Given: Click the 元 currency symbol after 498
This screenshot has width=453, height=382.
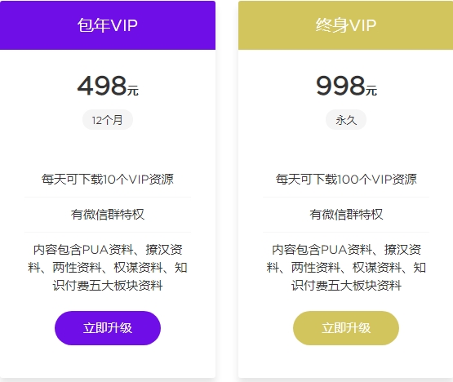Looking at the screenshot, I should pyautogui.click(x=133, y=90).
